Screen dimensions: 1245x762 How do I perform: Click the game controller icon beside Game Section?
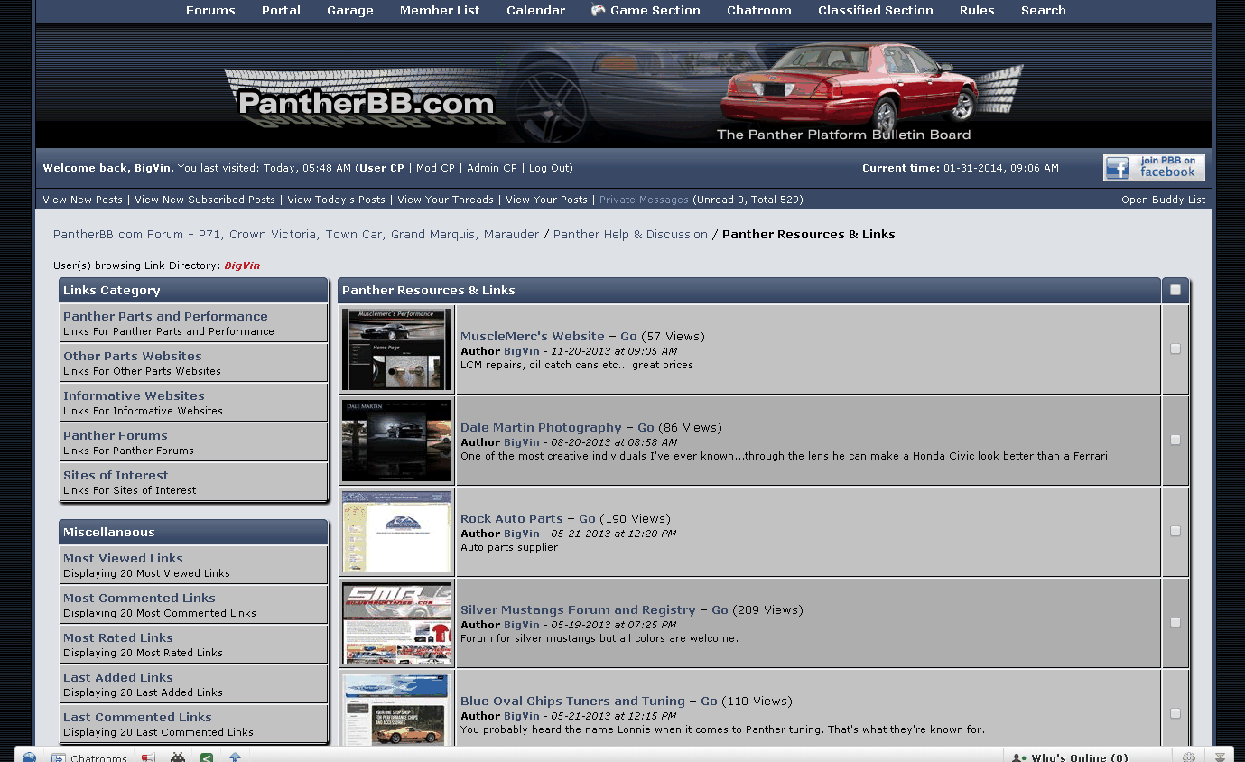click(x=598, y=10)
